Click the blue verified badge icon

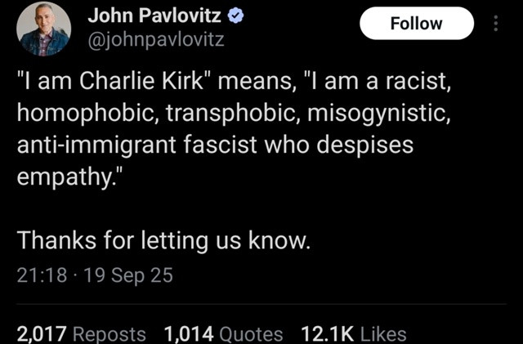pyautogui.click(x=236, y=16)
